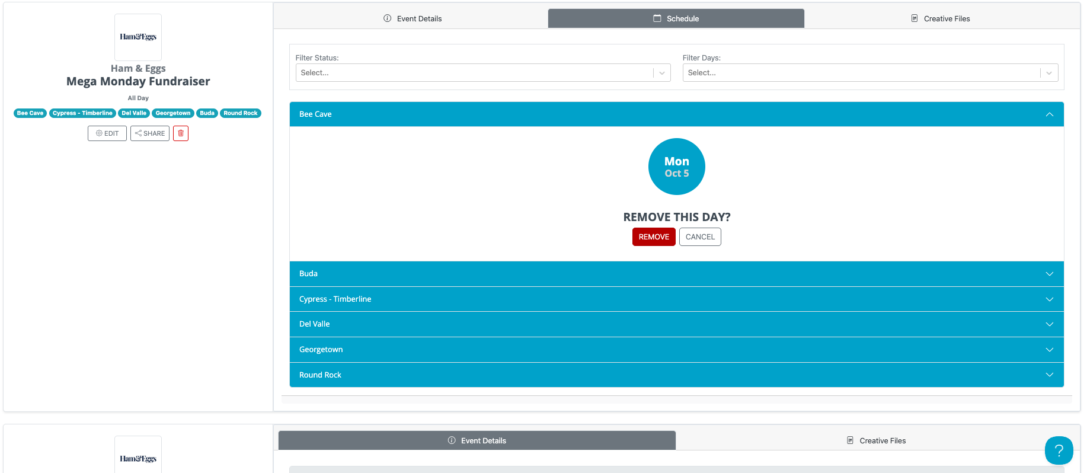The width and height of the screenshot is (1087, 473).
Task: Expand the Round Rock section
Action: pyautogui.click(x=677, y=375)
